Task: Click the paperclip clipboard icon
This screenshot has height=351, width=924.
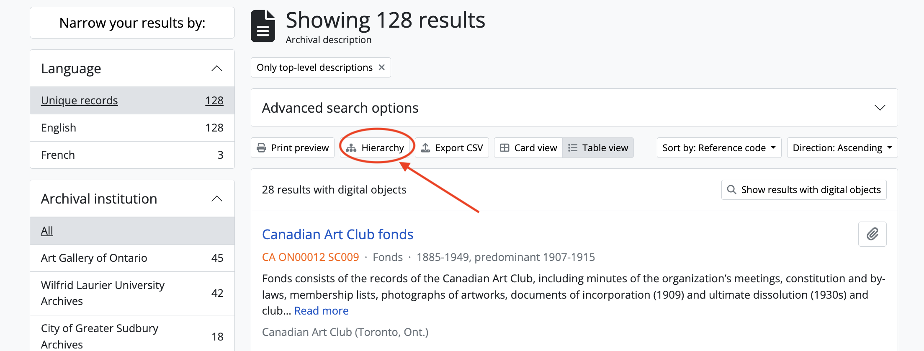Action: (872, 234)
